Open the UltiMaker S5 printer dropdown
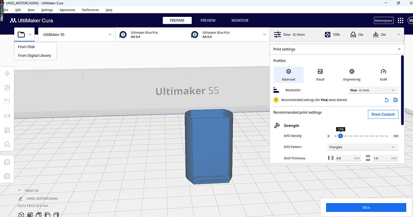 (x=77, y=35)
